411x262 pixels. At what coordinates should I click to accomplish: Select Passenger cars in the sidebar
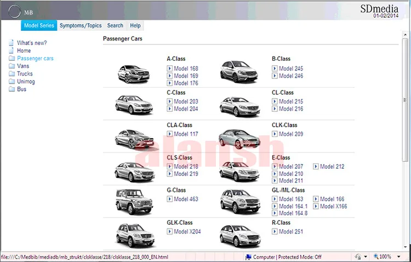click(35, 58)
